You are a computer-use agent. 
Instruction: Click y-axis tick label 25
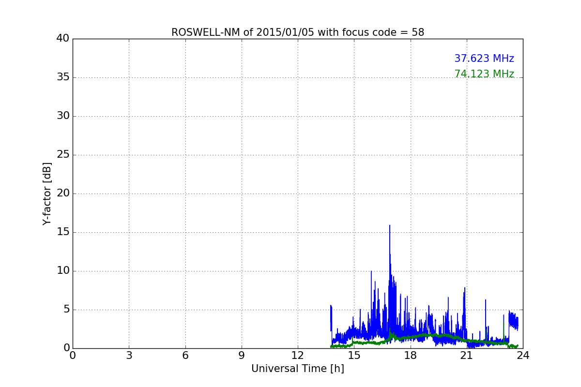click(x=63, y=155)
